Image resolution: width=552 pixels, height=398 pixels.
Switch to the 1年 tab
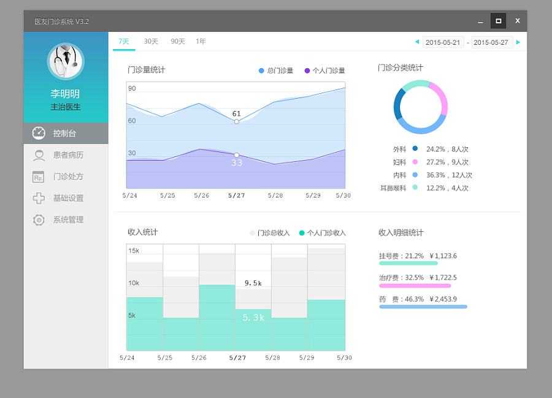pos(201,42)
